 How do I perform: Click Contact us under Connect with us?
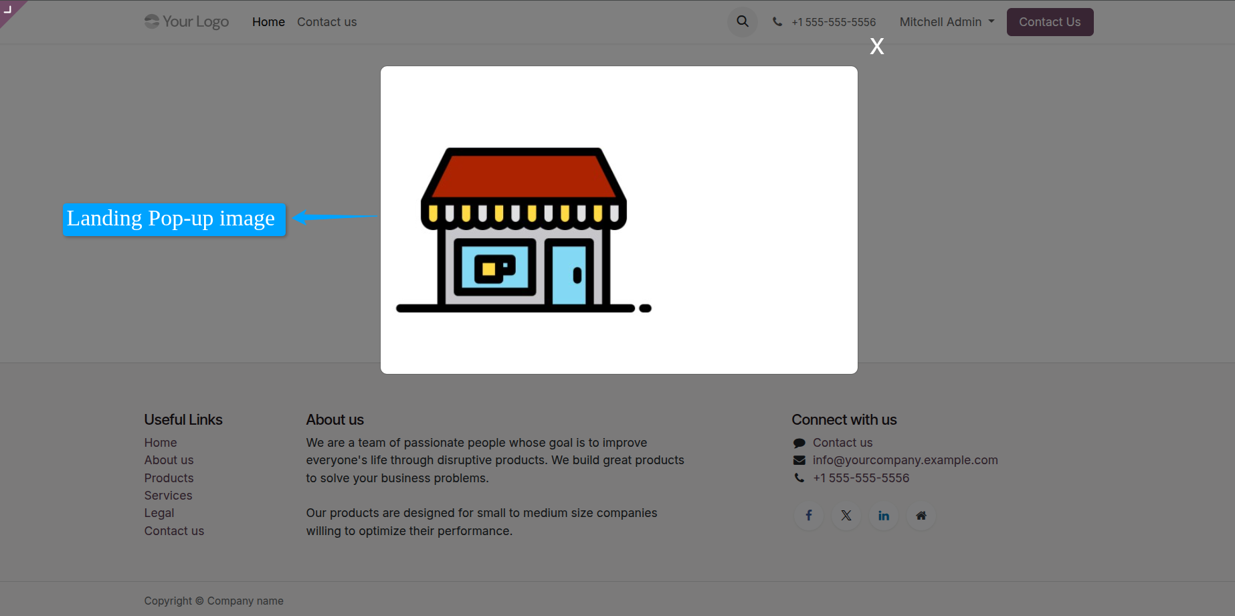842,443
